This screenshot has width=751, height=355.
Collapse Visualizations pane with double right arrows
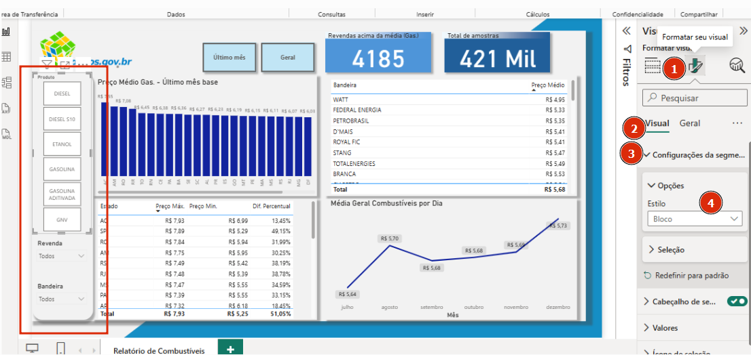743,31
